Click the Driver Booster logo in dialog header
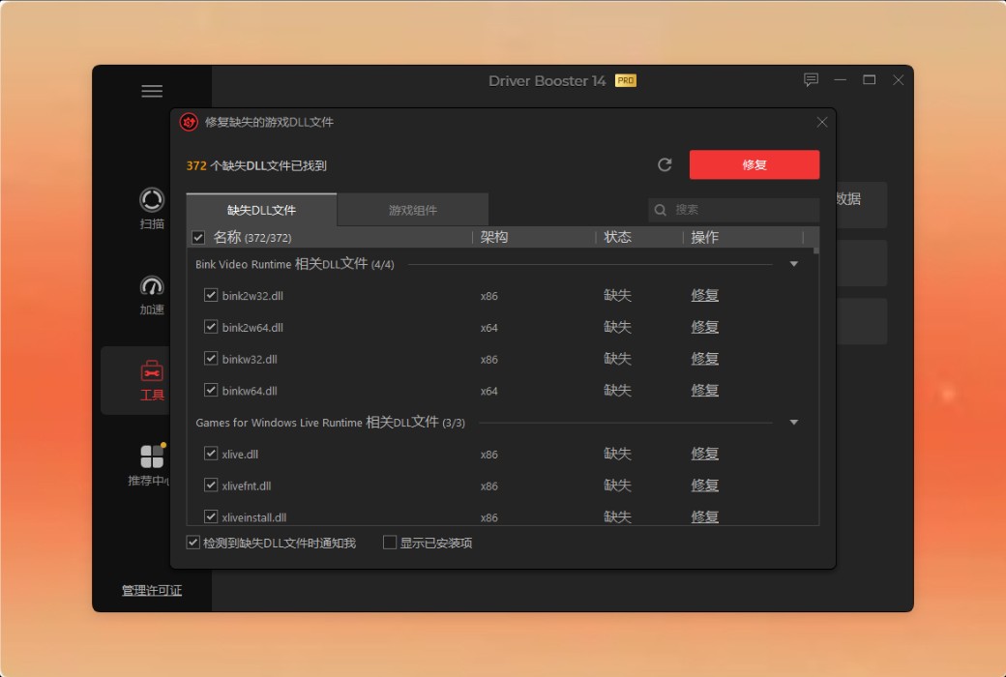Screen dimensions: 1006x677 tap(189, 122)
